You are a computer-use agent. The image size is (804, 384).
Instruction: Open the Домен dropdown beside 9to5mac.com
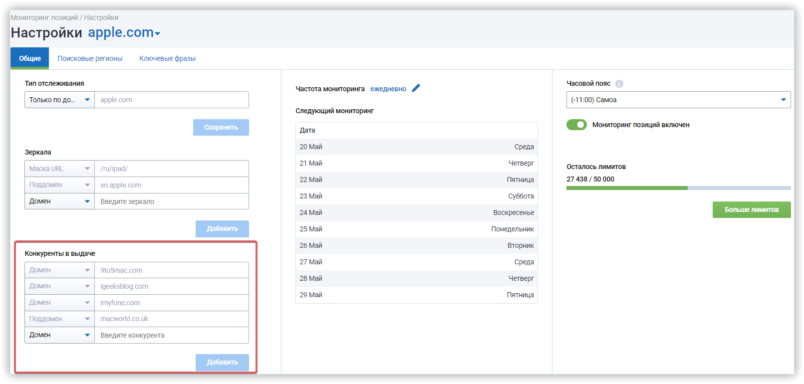pos(59,270)
